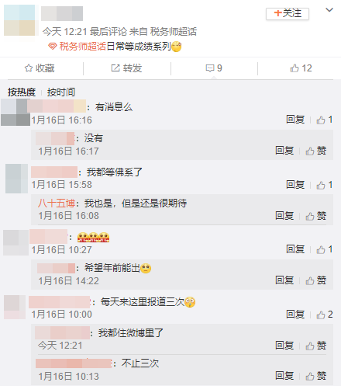Click 赞 on the 没有 reply
This screenshot has width=341, height=386.
(316, 151)
